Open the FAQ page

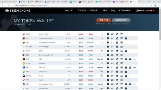pos(113,10)
